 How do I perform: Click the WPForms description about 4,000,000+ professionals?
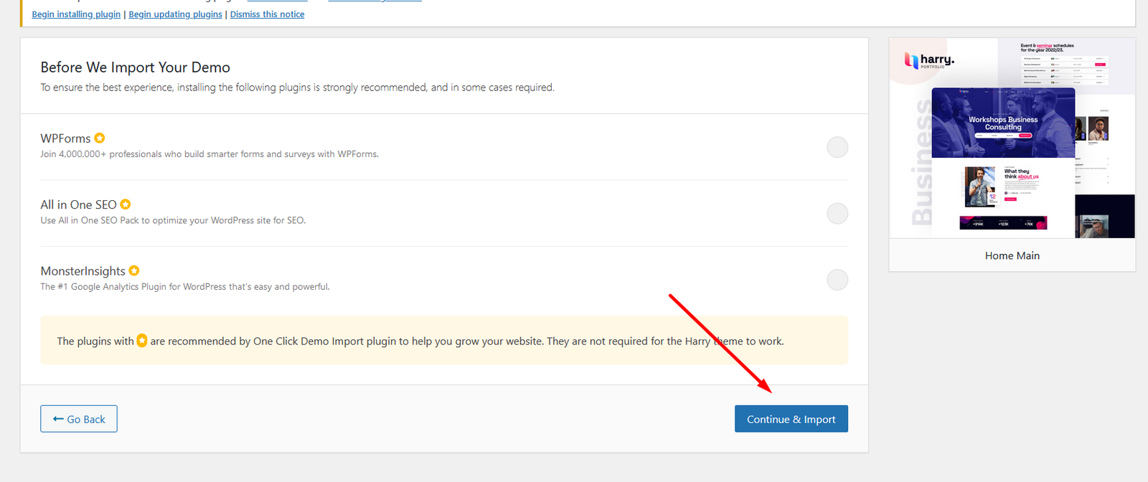210,154
